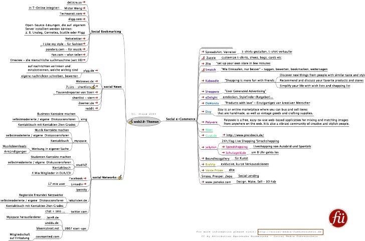Follow the arrow link before Polyvore
Viewport: 365px width, 241px height.
click(203, 122)
